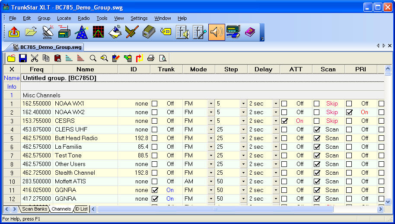Click the Freq column header
Image resolution: width=395 pixels, height=224 pixels.
point(37,69)
